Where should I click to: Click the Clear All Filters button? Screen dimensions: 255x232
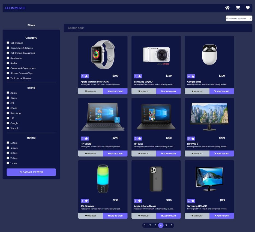[31, 172]
